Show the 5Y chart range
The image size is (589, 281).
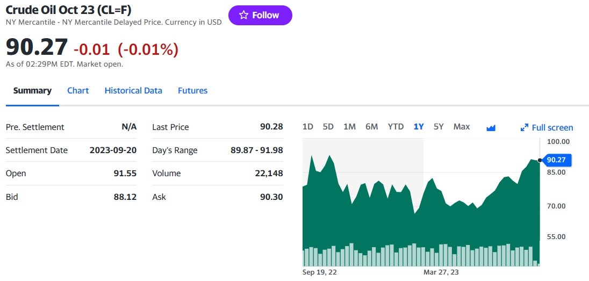coord(439,127)
